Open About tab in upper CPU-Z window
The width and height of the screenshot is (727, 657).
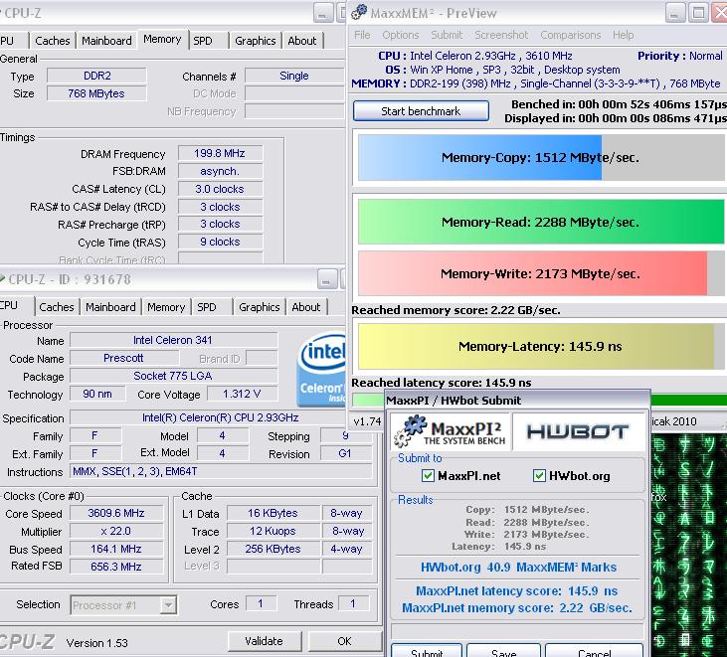302,41
